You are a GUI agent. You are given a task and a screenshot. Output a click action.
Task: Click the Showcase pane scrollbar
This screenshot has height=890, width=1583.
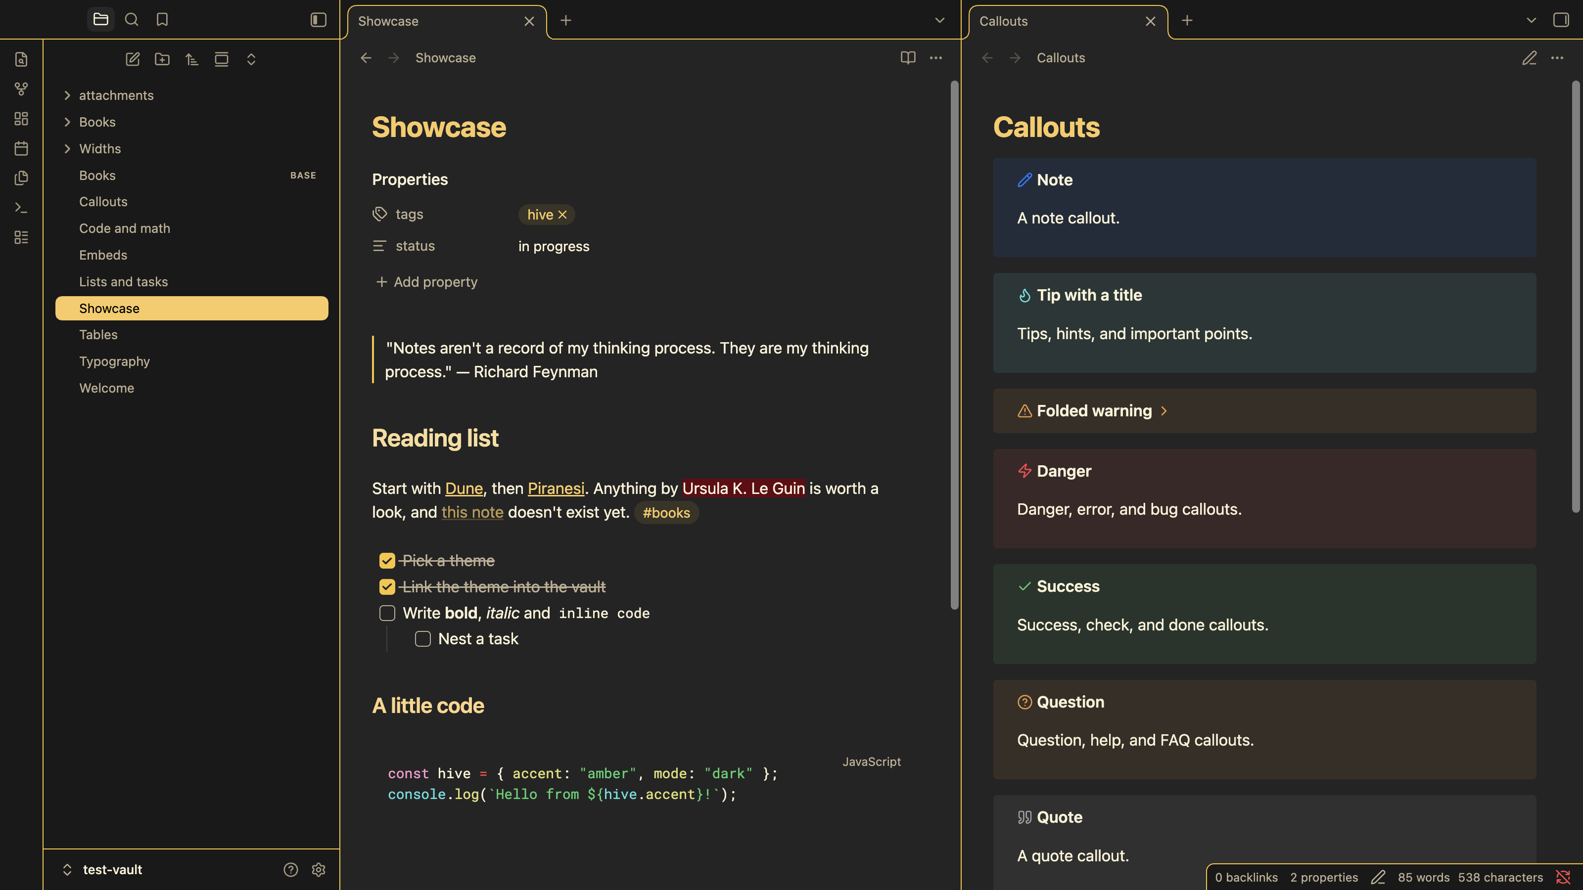(954, 344)
